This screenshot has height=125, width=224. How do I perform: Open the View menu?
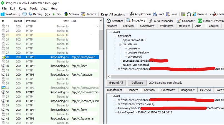point(44,9)
